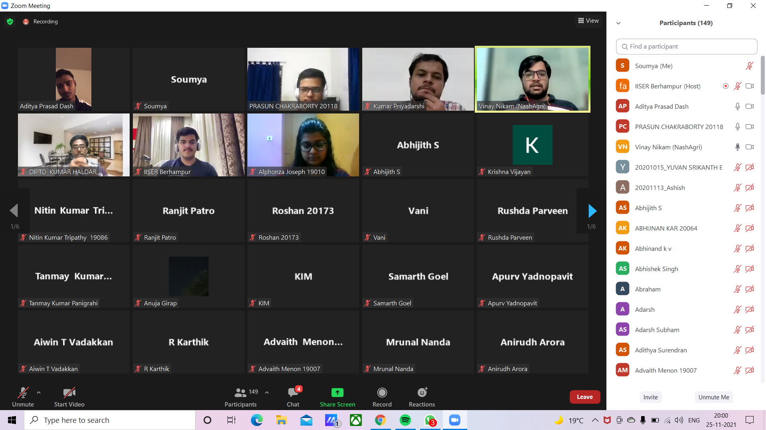Viewport: 766px width, 430px height.
Task: Open Google Chrome from the taskbar
Action: click(380, 420)
